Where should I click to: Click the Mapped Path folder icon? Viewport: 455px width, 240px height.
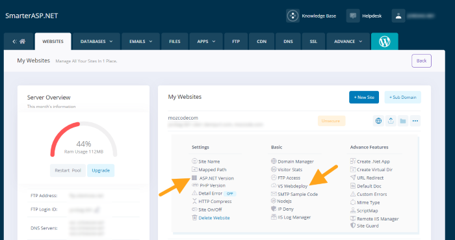(194, 170)
